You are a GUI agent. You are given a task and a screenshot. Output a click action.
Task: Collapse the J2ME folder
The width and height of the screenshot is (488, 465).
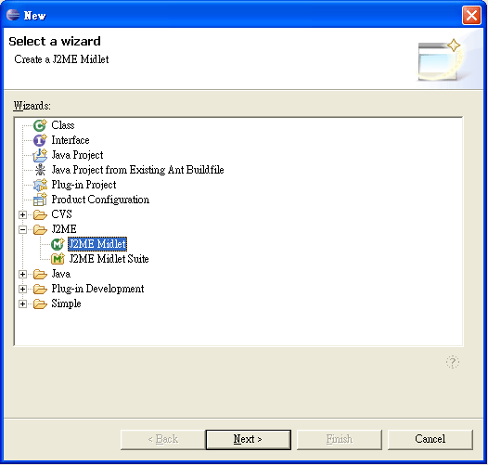tap(22, 229)
